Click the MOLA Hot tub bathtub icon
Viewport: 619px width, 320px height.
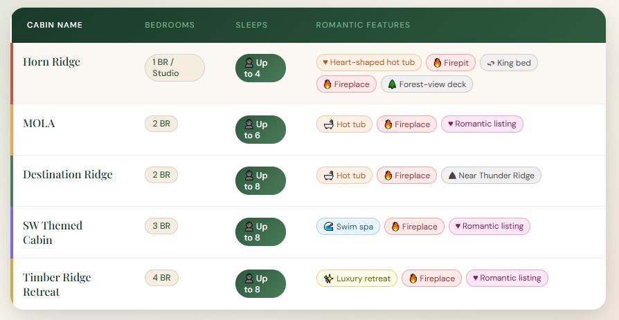328,124
